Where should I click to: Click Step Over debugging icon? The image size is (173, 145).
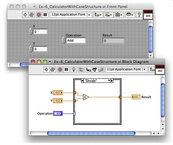click(95, 69)
